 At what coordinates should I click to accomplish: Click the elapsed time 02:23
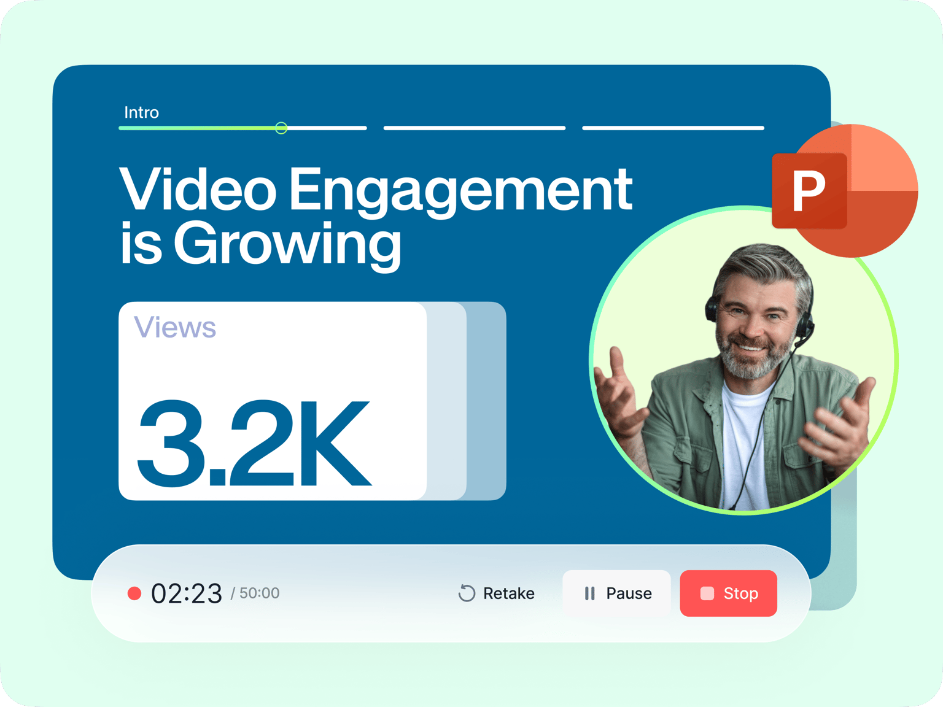pos(187,593)
